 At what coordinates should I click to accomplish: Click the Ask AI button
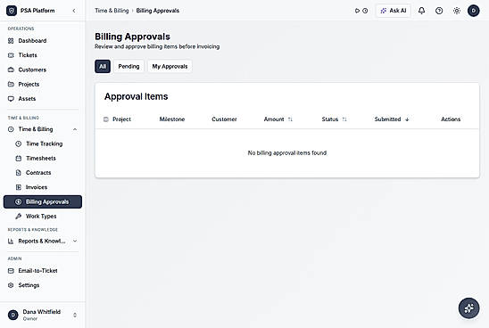394,11
